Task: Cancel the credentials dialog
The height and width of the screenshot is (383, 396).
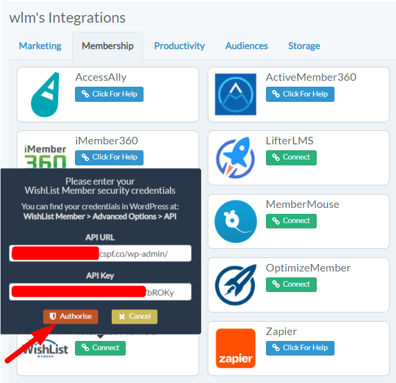Action: pos(134,317)
